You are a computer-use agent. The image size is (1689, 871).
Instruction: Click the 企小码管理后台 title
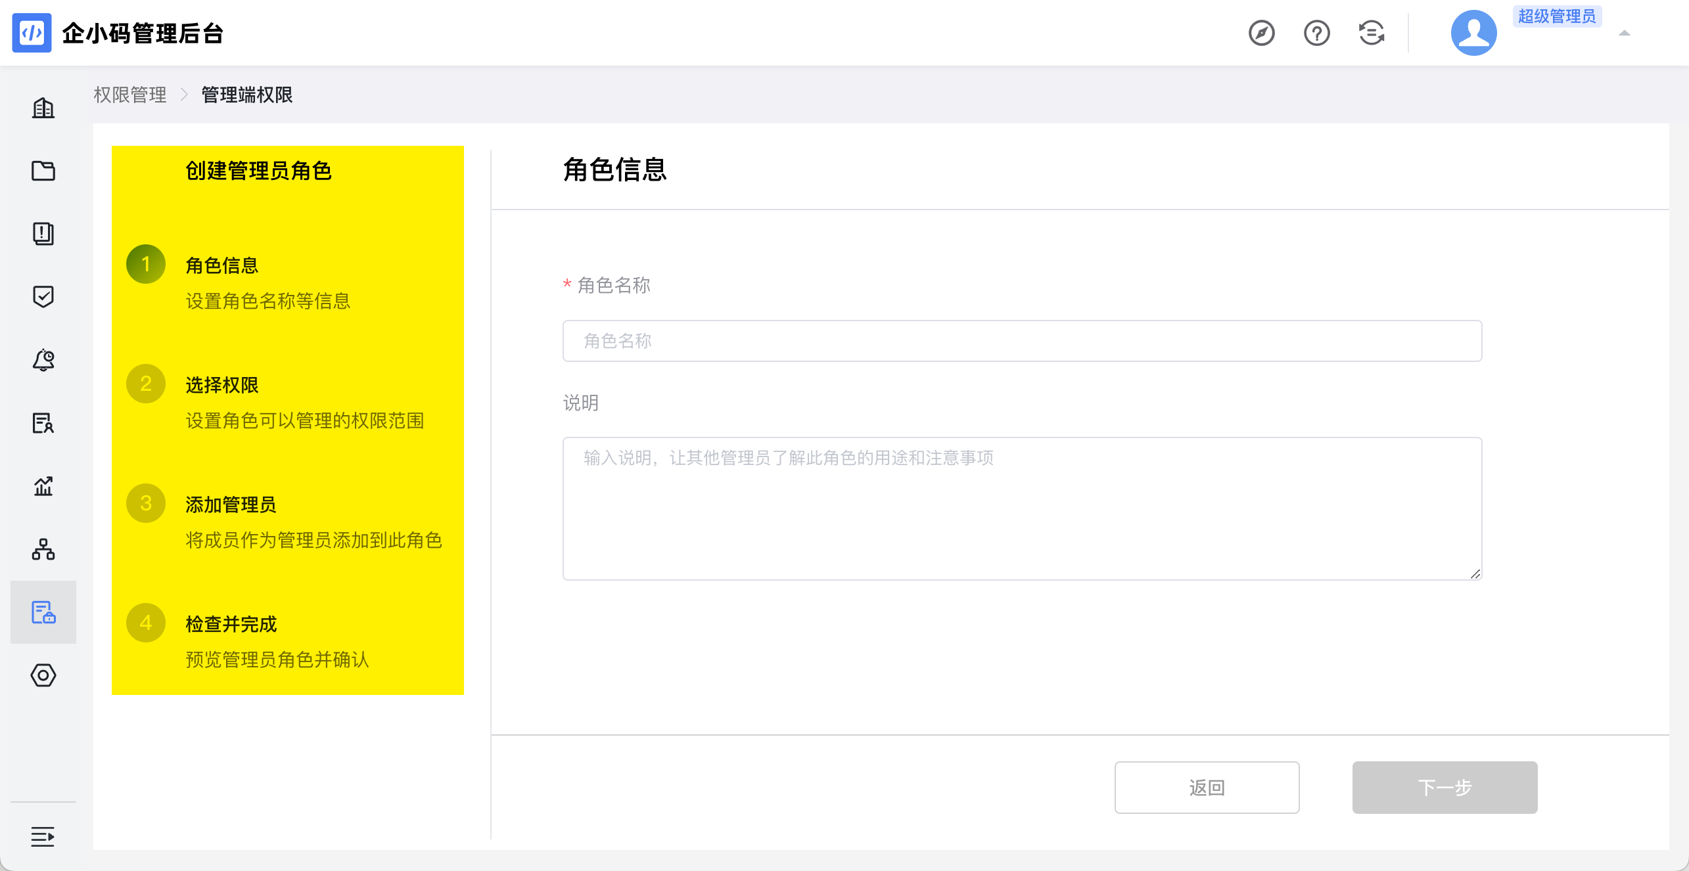[x=143, y=33]
